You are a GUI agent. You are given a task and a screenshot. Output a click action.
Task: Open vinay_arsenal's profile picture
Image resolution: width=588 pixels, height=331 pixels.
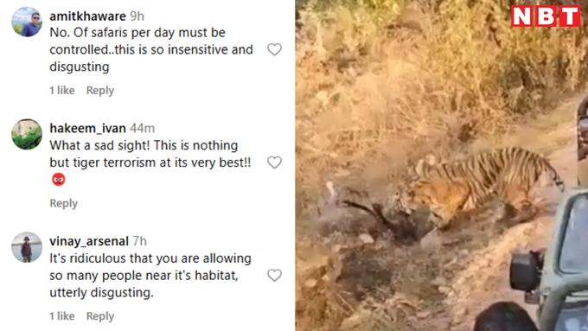(x=27, y=247)
